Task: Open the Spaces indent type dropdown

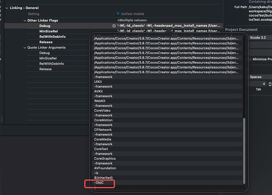Action: [x=260, y=77]
